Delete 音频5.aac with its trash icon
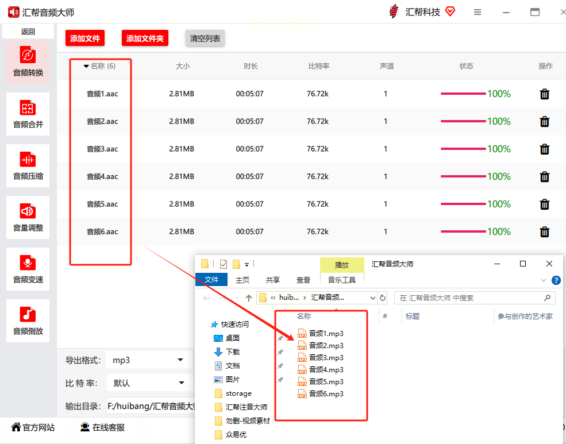The width and height of the screenshot is (566, 444). pos(544,204)
